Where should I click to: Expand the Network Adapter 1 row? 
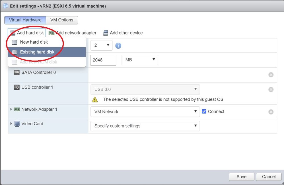pyautogui.click(x=11, y=109)
